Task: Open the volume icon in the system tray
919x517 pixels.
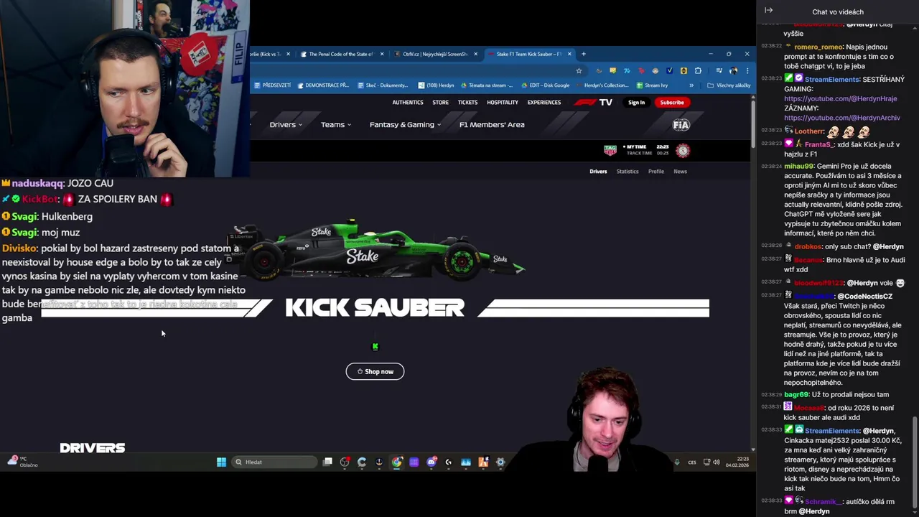Action: tap(716, 462)
